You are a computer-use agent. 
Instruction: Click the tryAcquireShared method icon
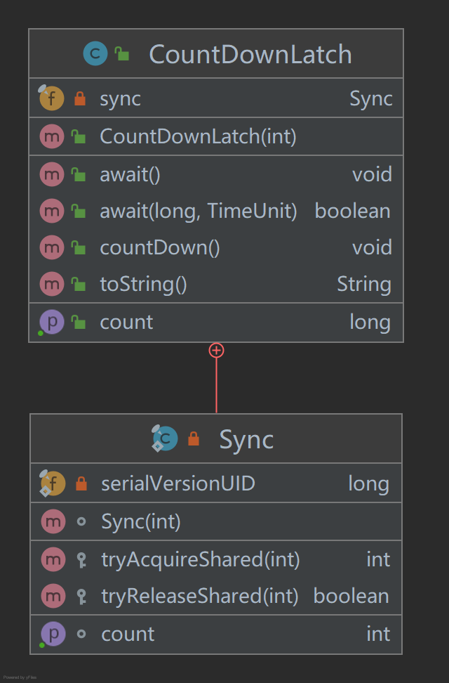[53, 559]
